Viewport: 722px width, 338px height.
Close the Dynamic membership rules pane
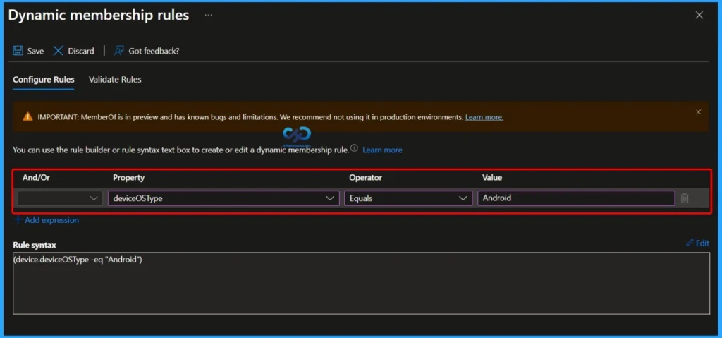click(x=699, y=16)
